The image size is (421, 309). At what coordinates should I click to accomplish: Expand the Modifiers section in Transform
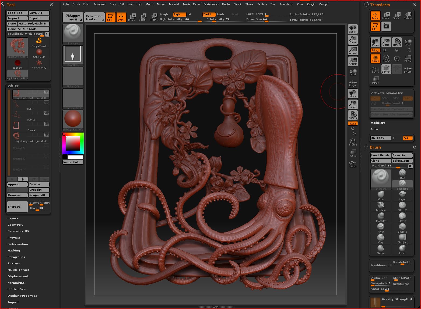pyautogui.click(x=378, y=123)
